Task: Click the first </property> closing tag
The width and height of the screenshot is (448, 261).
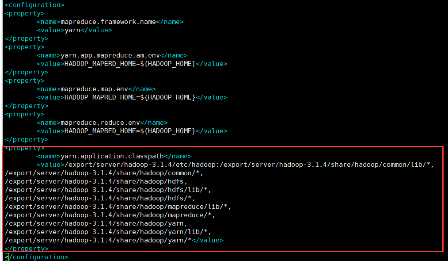Action: (x=26, y=38)
